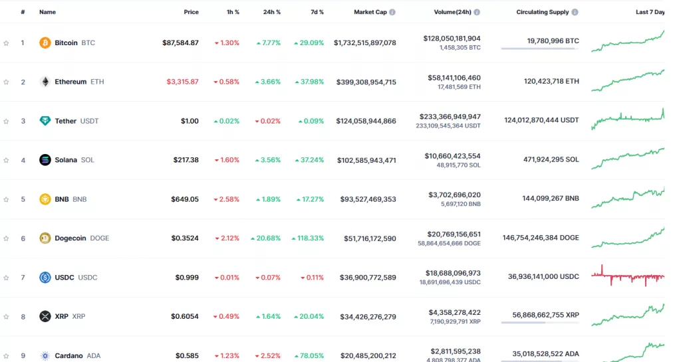The width and height of the screenshot is (681, 362).
Task: Click the BNB logo icon
Action: (45, 199)
